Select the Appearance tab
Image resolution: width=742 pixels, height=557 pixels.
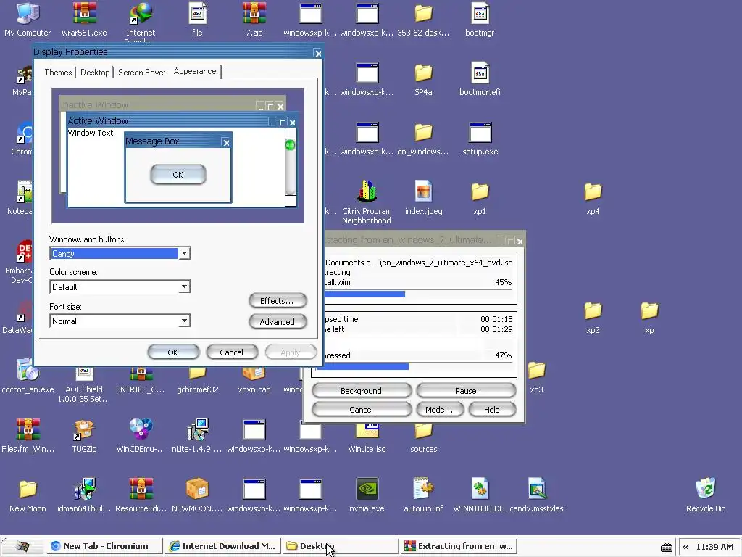[195, 71]
